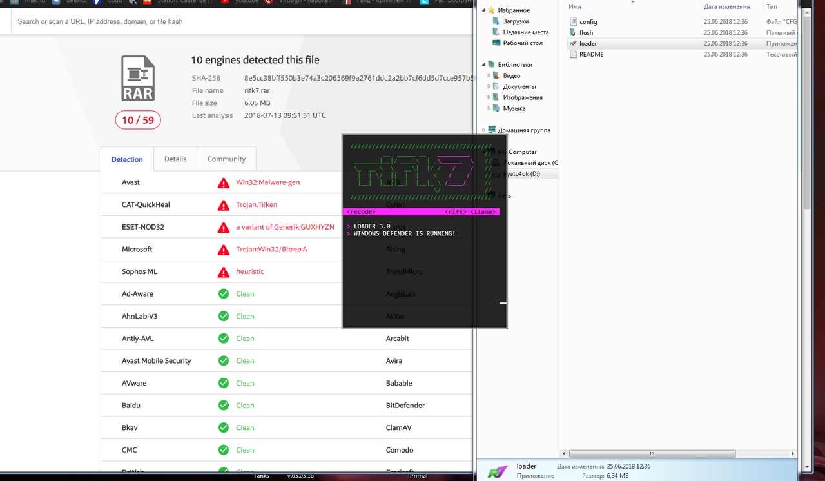Click the rifk7.rar file name value

pyautogui.click(x=258, y=91)
